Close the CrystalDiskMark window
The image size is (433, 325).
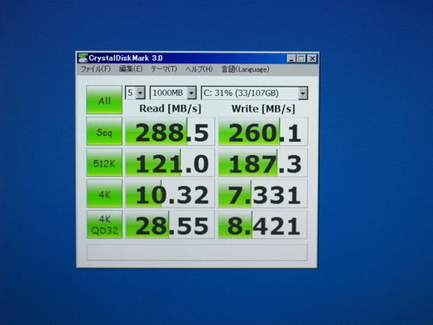tap(312, 58)
